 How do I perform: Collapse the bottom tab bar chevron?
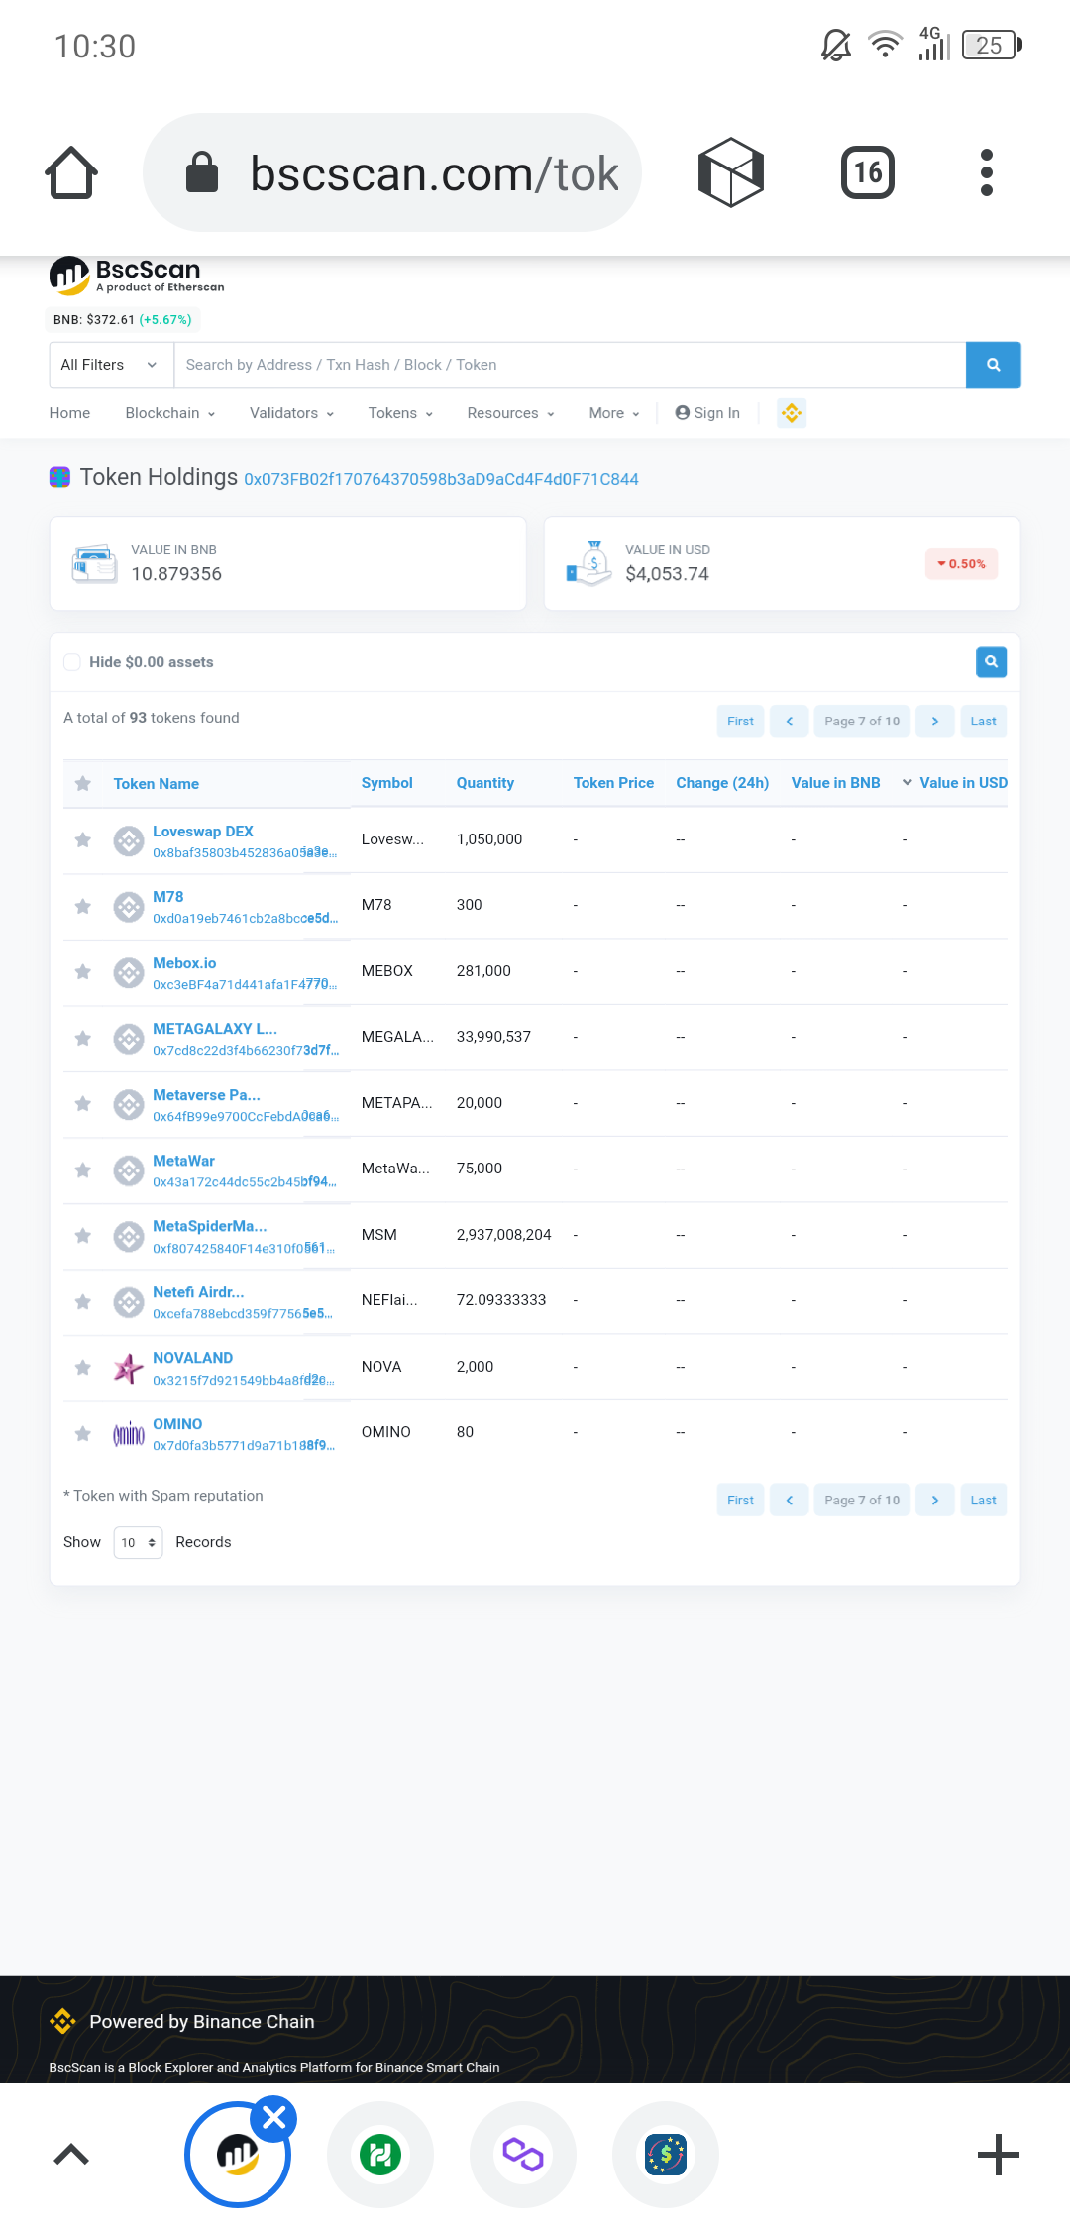(71, 2155)
